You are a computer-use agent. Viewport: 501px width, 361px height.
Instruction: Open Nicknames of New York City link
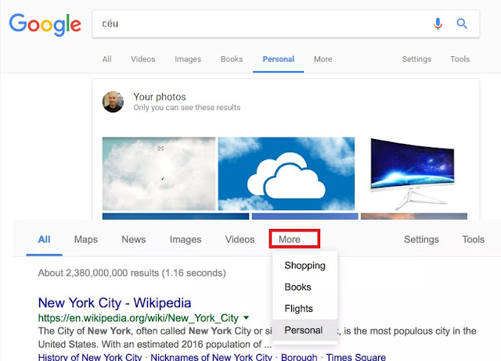click(x=211, y=357)
